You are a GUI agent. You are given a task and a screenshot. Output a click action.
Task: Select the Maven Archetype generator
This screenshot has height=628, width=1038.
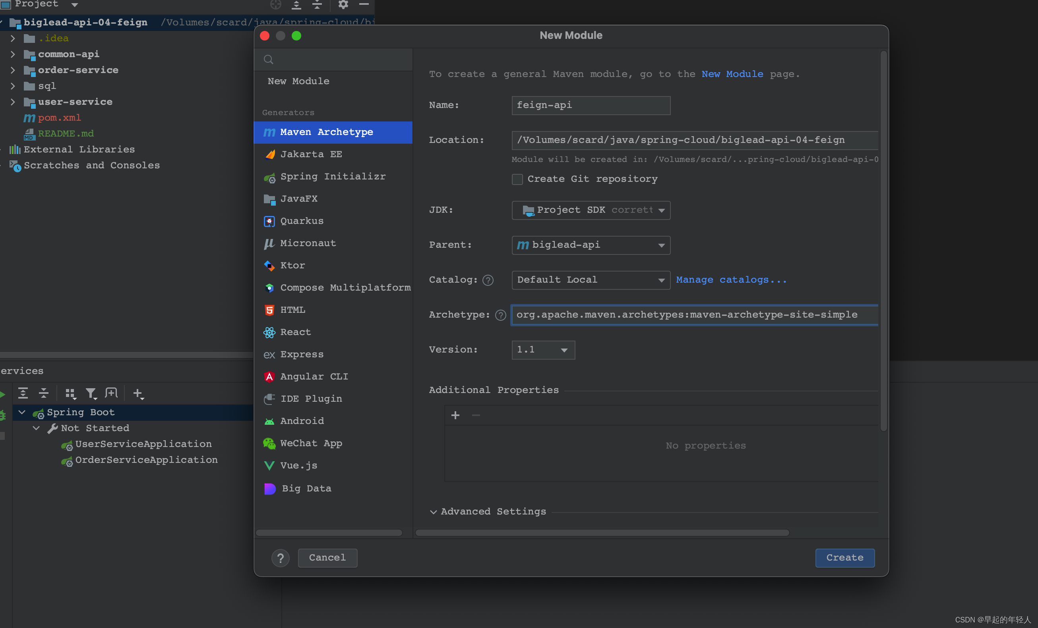(x=333, y=132)
